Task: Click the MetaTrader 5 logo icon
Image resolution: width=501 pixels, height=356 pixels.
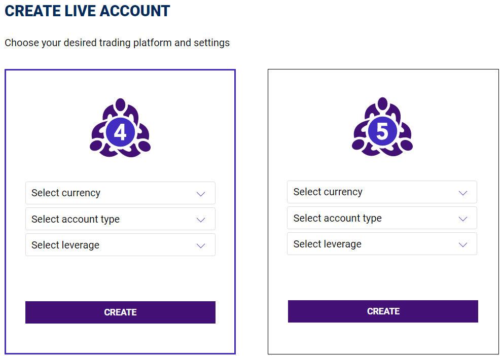Action: (382, 127)
